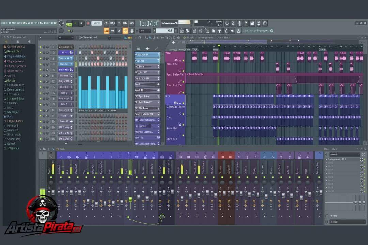The height and width of the screenshot is (245, 368).
Task: Open the All channel filter dropdown
Action: pyautogui.click(x=66, y=38)
